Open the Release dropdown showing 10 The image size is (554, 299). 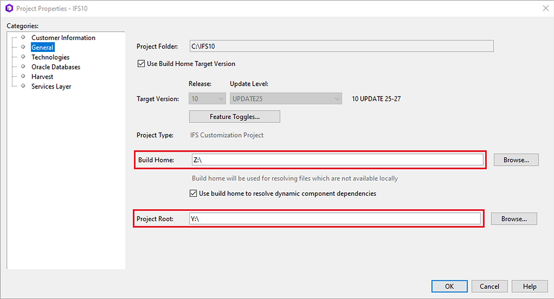point(207,99)
